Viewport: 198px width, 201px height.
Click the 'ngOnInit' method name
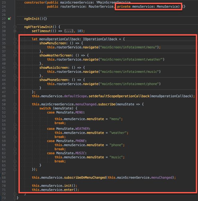pyautogui.click(x=32, y=19)
